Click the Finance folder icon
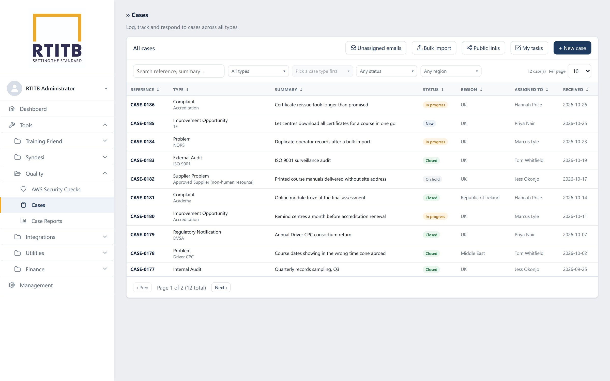This screenshot has width=610, height=381. coord(18,269)
